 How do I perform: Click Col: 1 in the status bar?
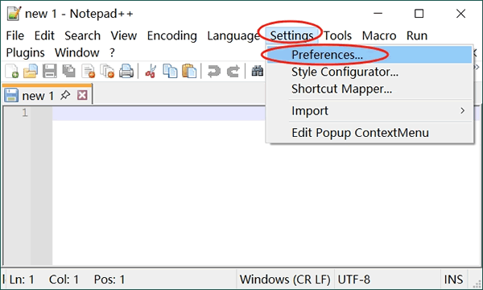coord(64,280)
